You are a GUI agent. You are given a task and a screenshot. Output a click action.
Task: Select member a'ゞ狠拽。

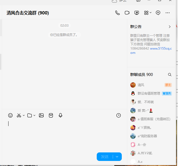tap(151, 128)
